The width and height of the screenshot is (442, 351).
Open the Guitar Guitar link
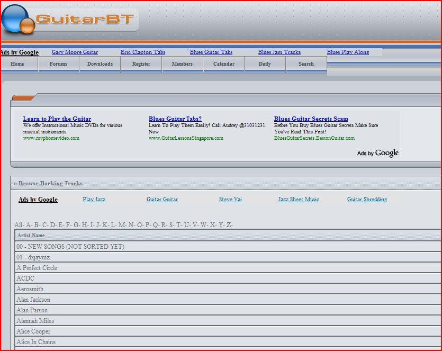click(x=162, y=199)
